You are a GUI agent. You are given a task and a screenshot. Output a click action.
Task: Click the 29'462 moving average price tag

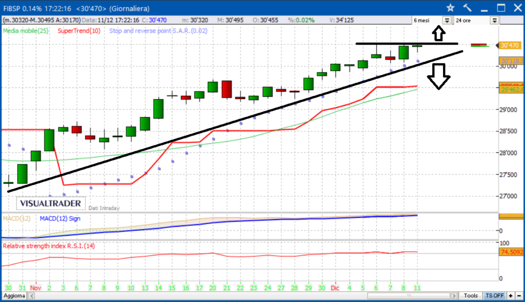tap(511, 89)
